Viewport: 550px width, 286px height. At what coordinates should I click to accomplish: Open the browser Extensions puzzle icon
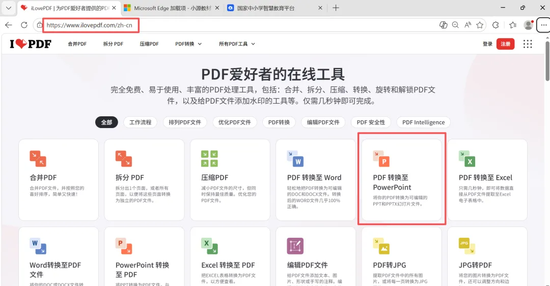496,25
